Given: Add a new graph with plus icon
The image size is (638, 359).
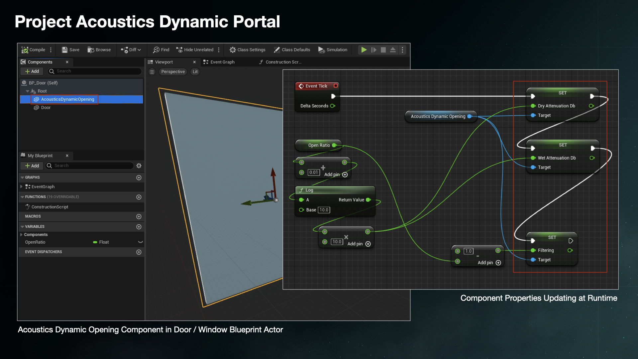Looking at the screenshot, I should pyautogui.click(x=139, y=178).
